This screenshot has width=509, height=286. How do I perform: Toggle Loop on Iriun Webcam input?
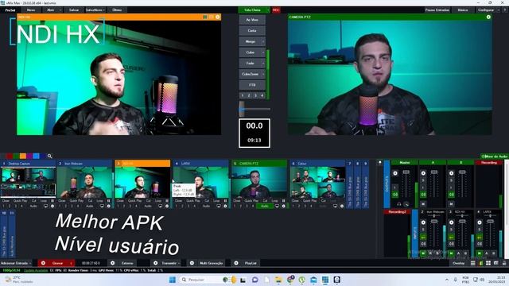pos(99,201)
